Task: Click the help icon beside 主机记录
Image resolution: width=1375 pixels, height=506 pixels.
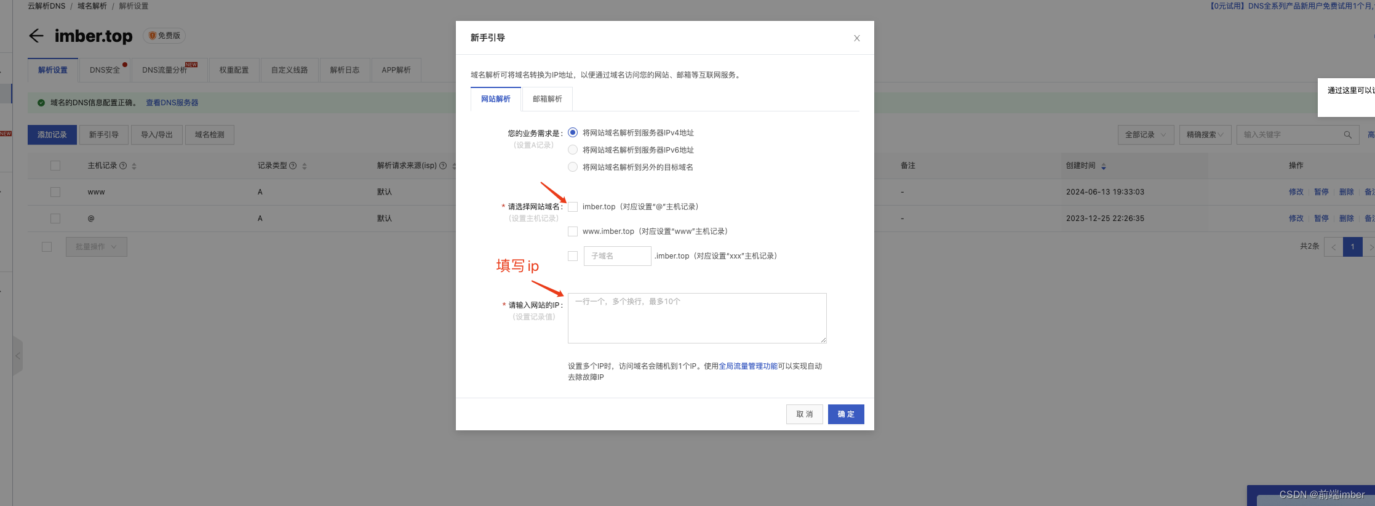Action: pos(123,166)
